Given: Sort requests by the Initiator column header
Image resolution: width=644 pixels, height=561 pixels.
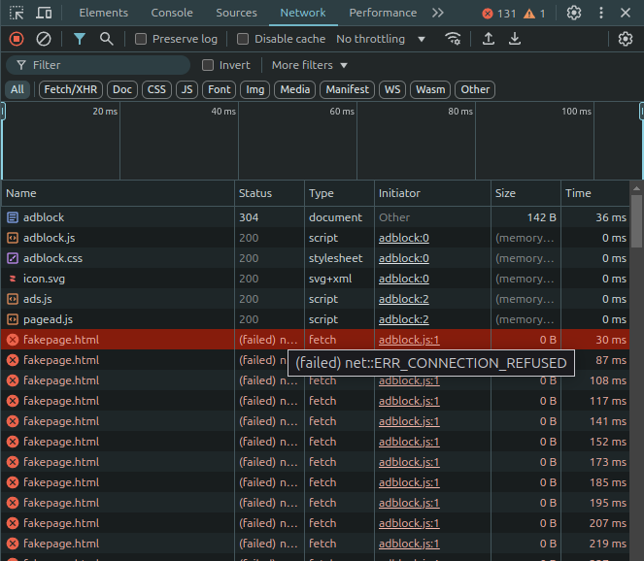Looking at the screenshot, I should pyautogui.click(x=432, y=193).
